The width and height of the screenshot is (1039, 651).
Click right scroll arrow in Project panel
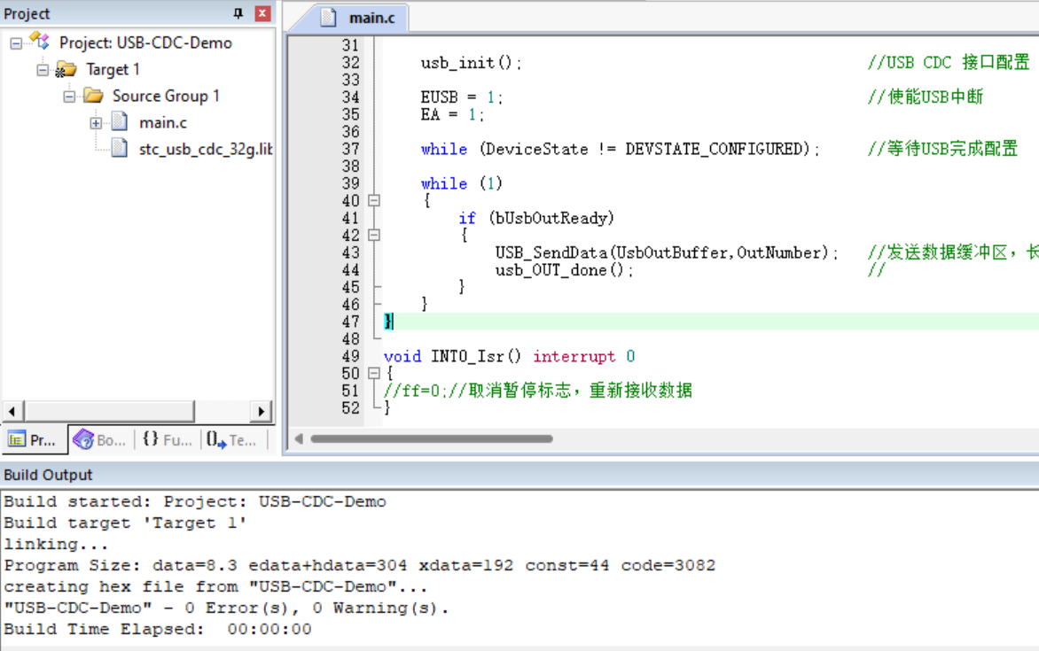pos(261,411)
